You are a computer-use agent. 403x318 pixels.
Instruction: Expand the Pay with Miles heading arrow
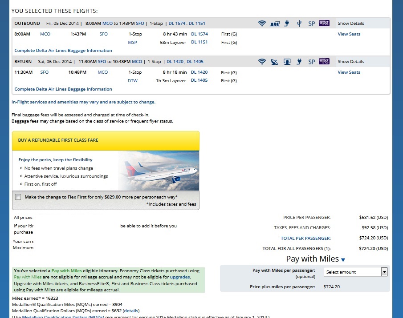[343, 260]
